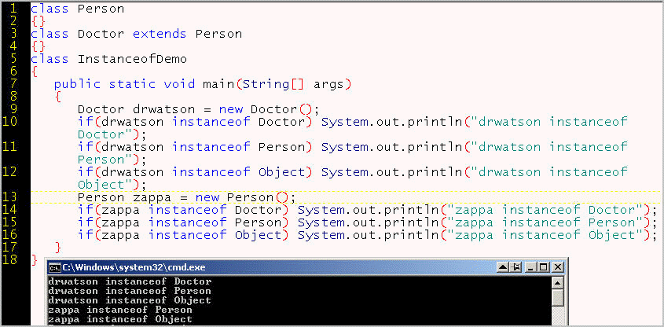Click the 'main' method name on line 7
The image size is (664, 327).
coord(218,84)
